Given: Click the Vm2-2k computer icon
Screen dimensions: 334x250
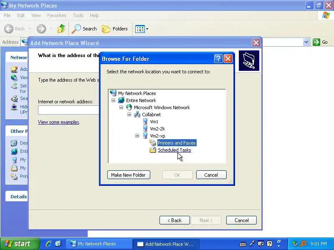Looking at the screenshot, I should coord(145,129).
